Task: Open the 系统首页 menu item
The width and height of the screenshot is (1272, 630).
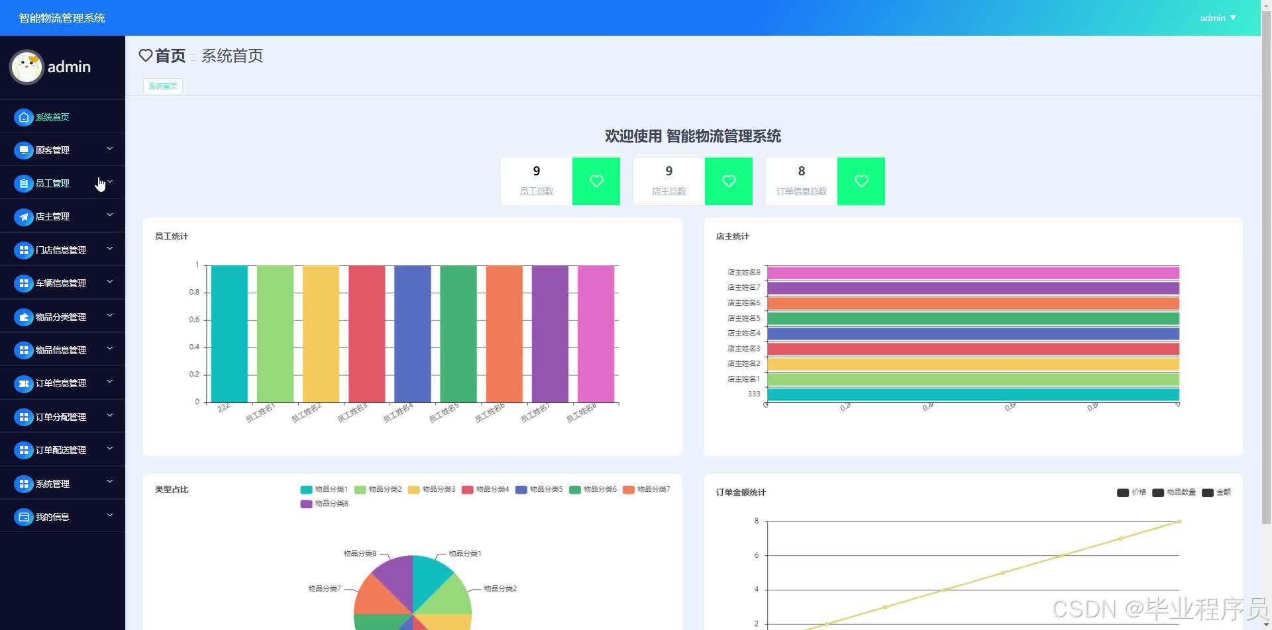Action: (62, 117)
